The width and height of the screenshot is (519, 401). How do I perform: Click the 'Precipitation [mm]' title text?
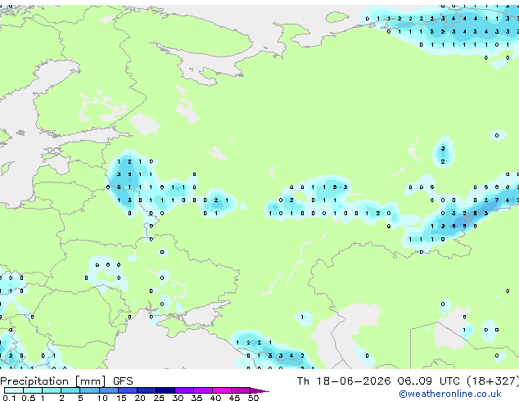pos(53,381)
